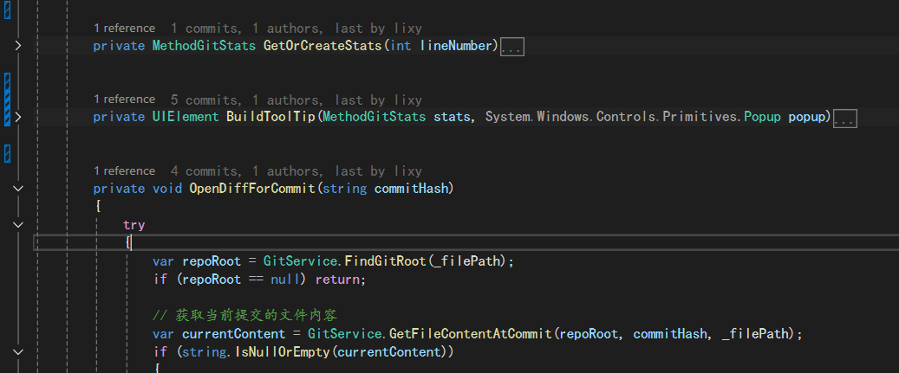
Task: Click the IsNullOrEmpty method name
Action: pyautogui.click(x=282, y=352)
